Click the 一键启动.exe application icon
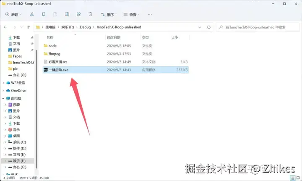Screen dimensions: 302x181 [x=46, y=70]
